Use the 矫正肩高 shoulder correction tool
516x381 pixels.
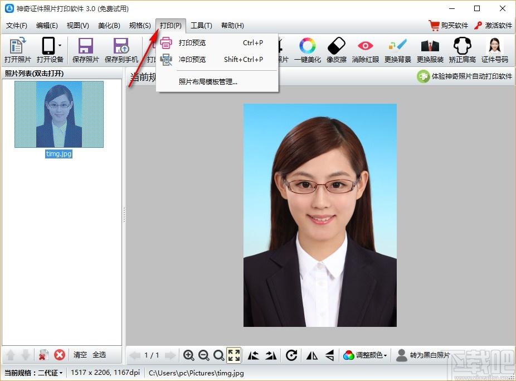(x=463, y=50)
